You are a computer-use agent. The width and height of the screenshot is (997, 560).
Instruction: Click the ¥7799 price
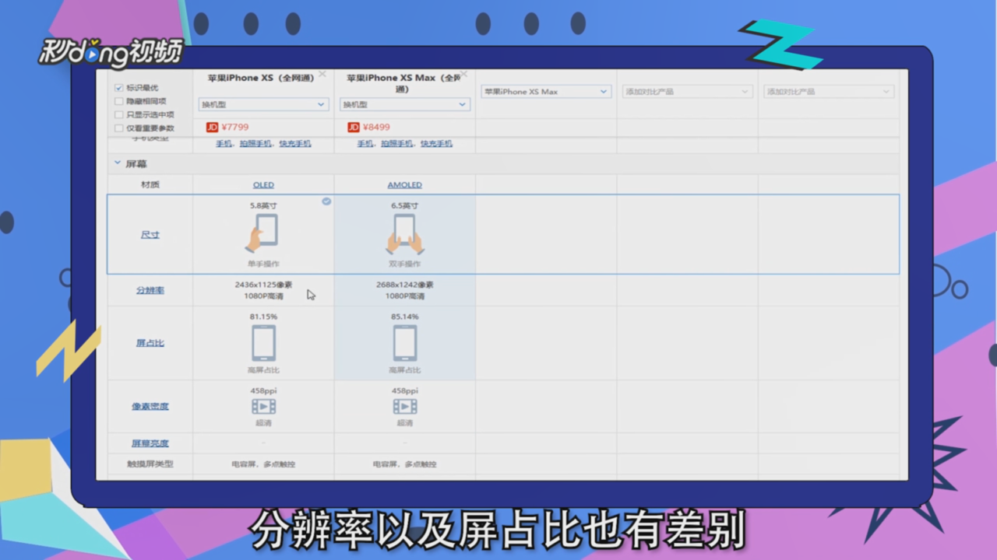235,127
